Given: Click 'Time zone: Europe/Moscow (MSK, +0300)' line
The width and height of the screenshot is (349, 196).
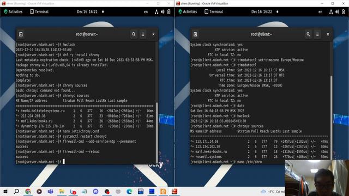Looking at the screenshot, I should pyautogui.click(x=250, y=85).
